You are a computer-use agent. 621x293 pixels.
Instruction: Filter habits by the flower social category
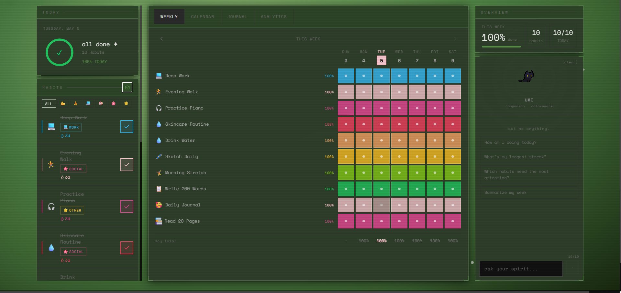(113, 103)
